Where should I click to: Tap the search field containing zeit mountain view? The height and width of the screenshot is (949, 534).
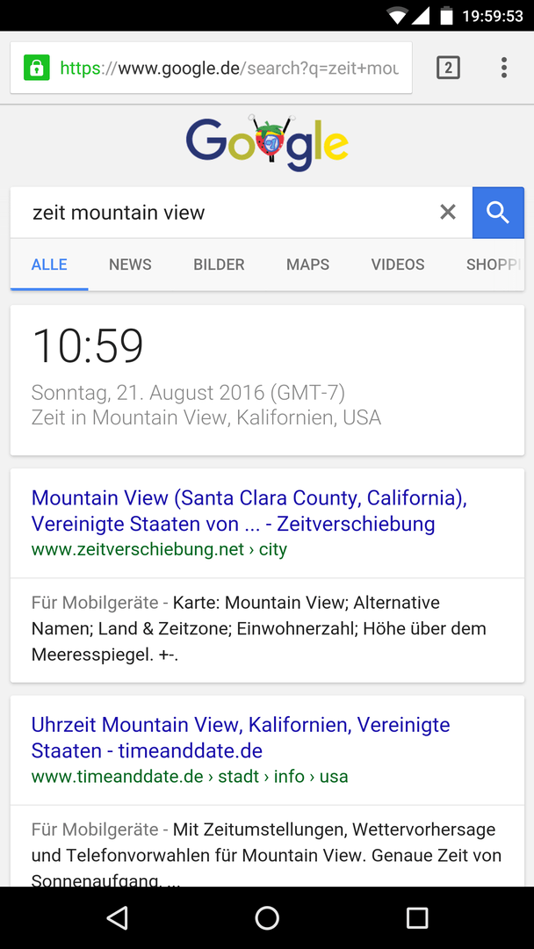tap(230, 213)
